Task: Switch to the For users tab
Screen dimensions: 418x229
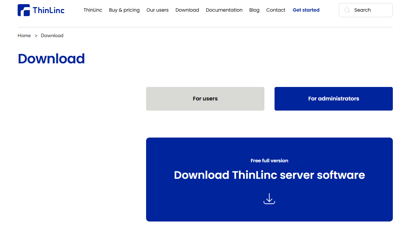Action: 205,99
